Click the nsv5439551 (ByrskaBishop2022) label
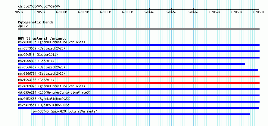 coord(44,105)
